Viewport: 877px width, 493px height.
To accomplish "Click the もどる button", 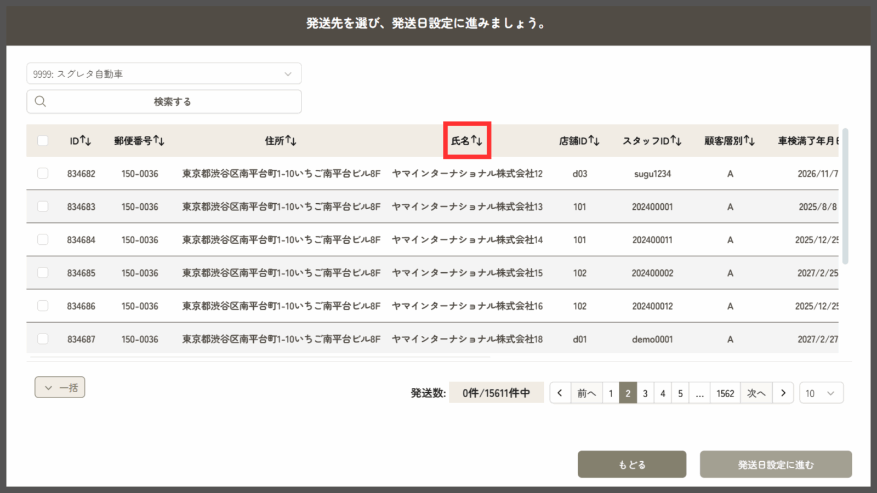I will [631, 465].
